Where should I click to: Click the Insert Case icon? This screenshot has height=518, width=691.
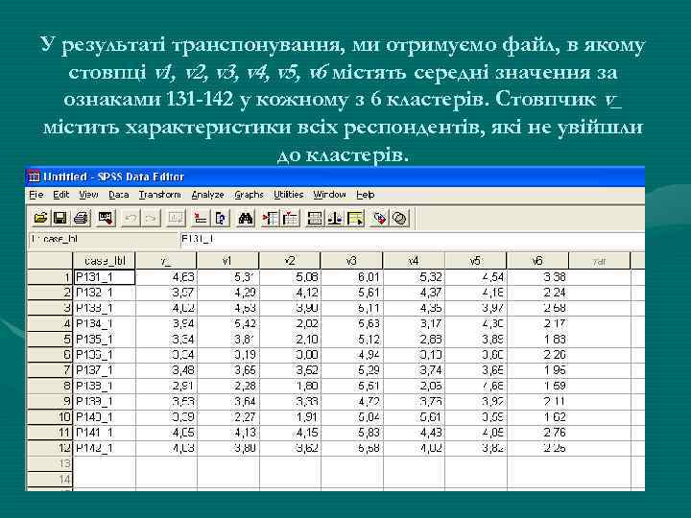pos(270,218)
